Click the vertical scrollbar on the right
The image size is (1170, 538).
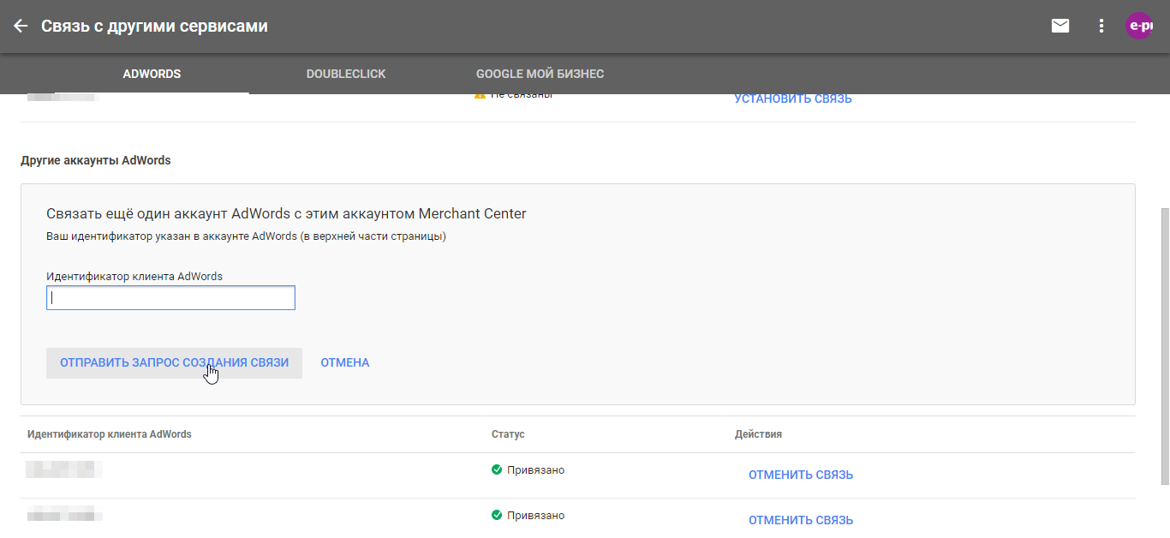[1162, 343]
